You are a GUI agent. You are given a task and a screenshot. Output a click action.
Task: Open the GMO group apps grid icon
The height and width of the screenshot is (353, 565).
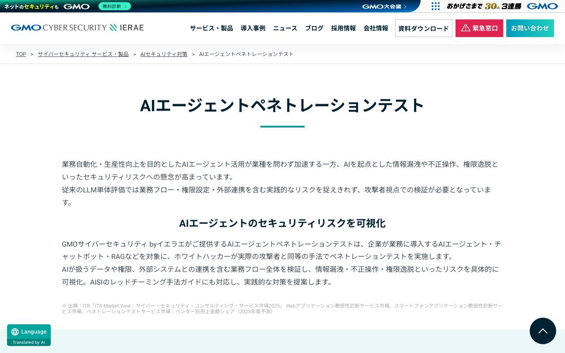436,6
